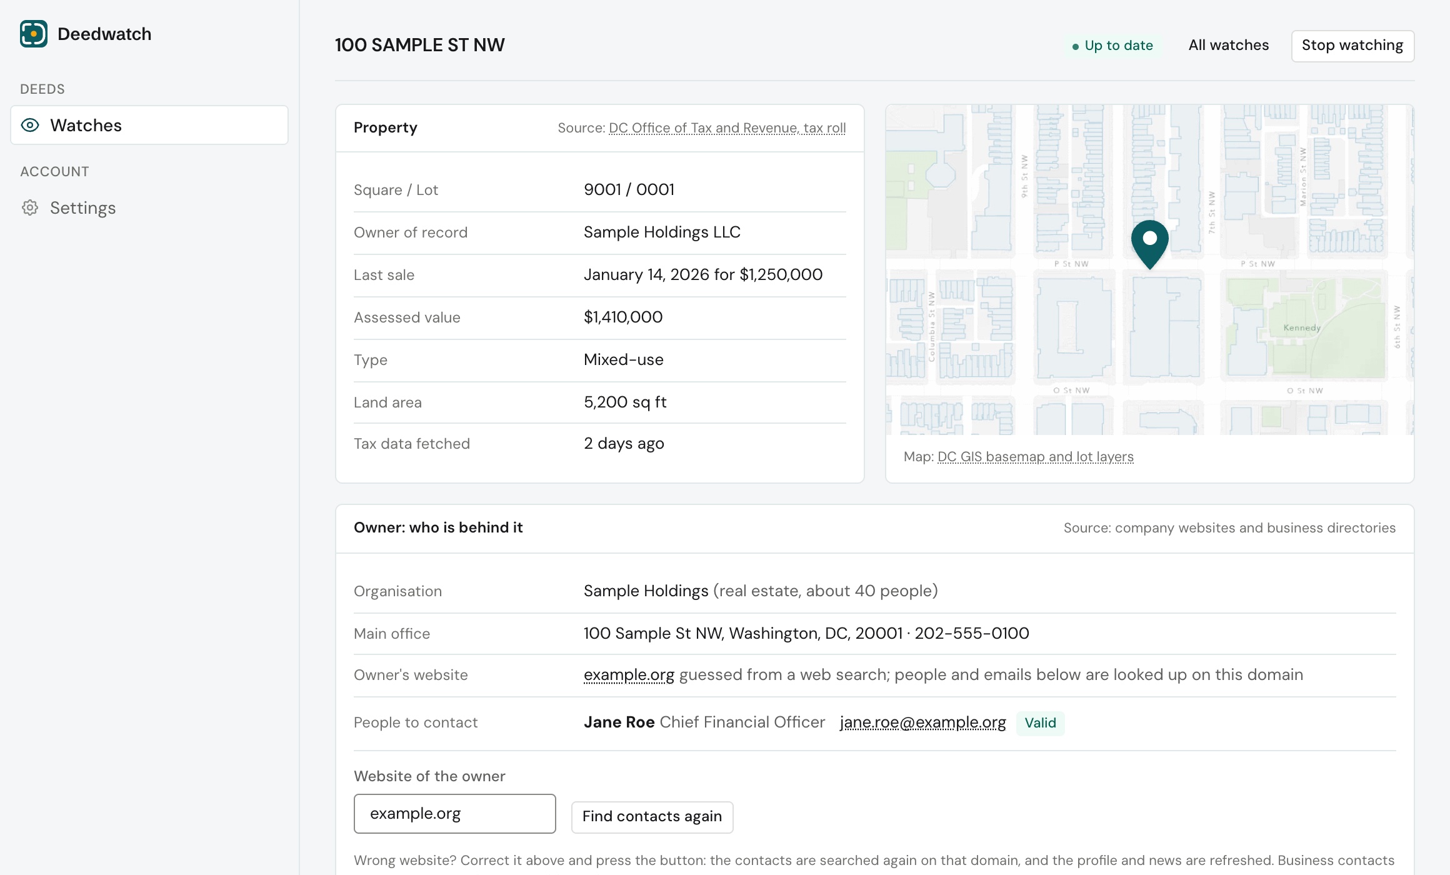Click the Chief Financial Officer title
This screenshot has width=1450, height=875.
point(742,722)
